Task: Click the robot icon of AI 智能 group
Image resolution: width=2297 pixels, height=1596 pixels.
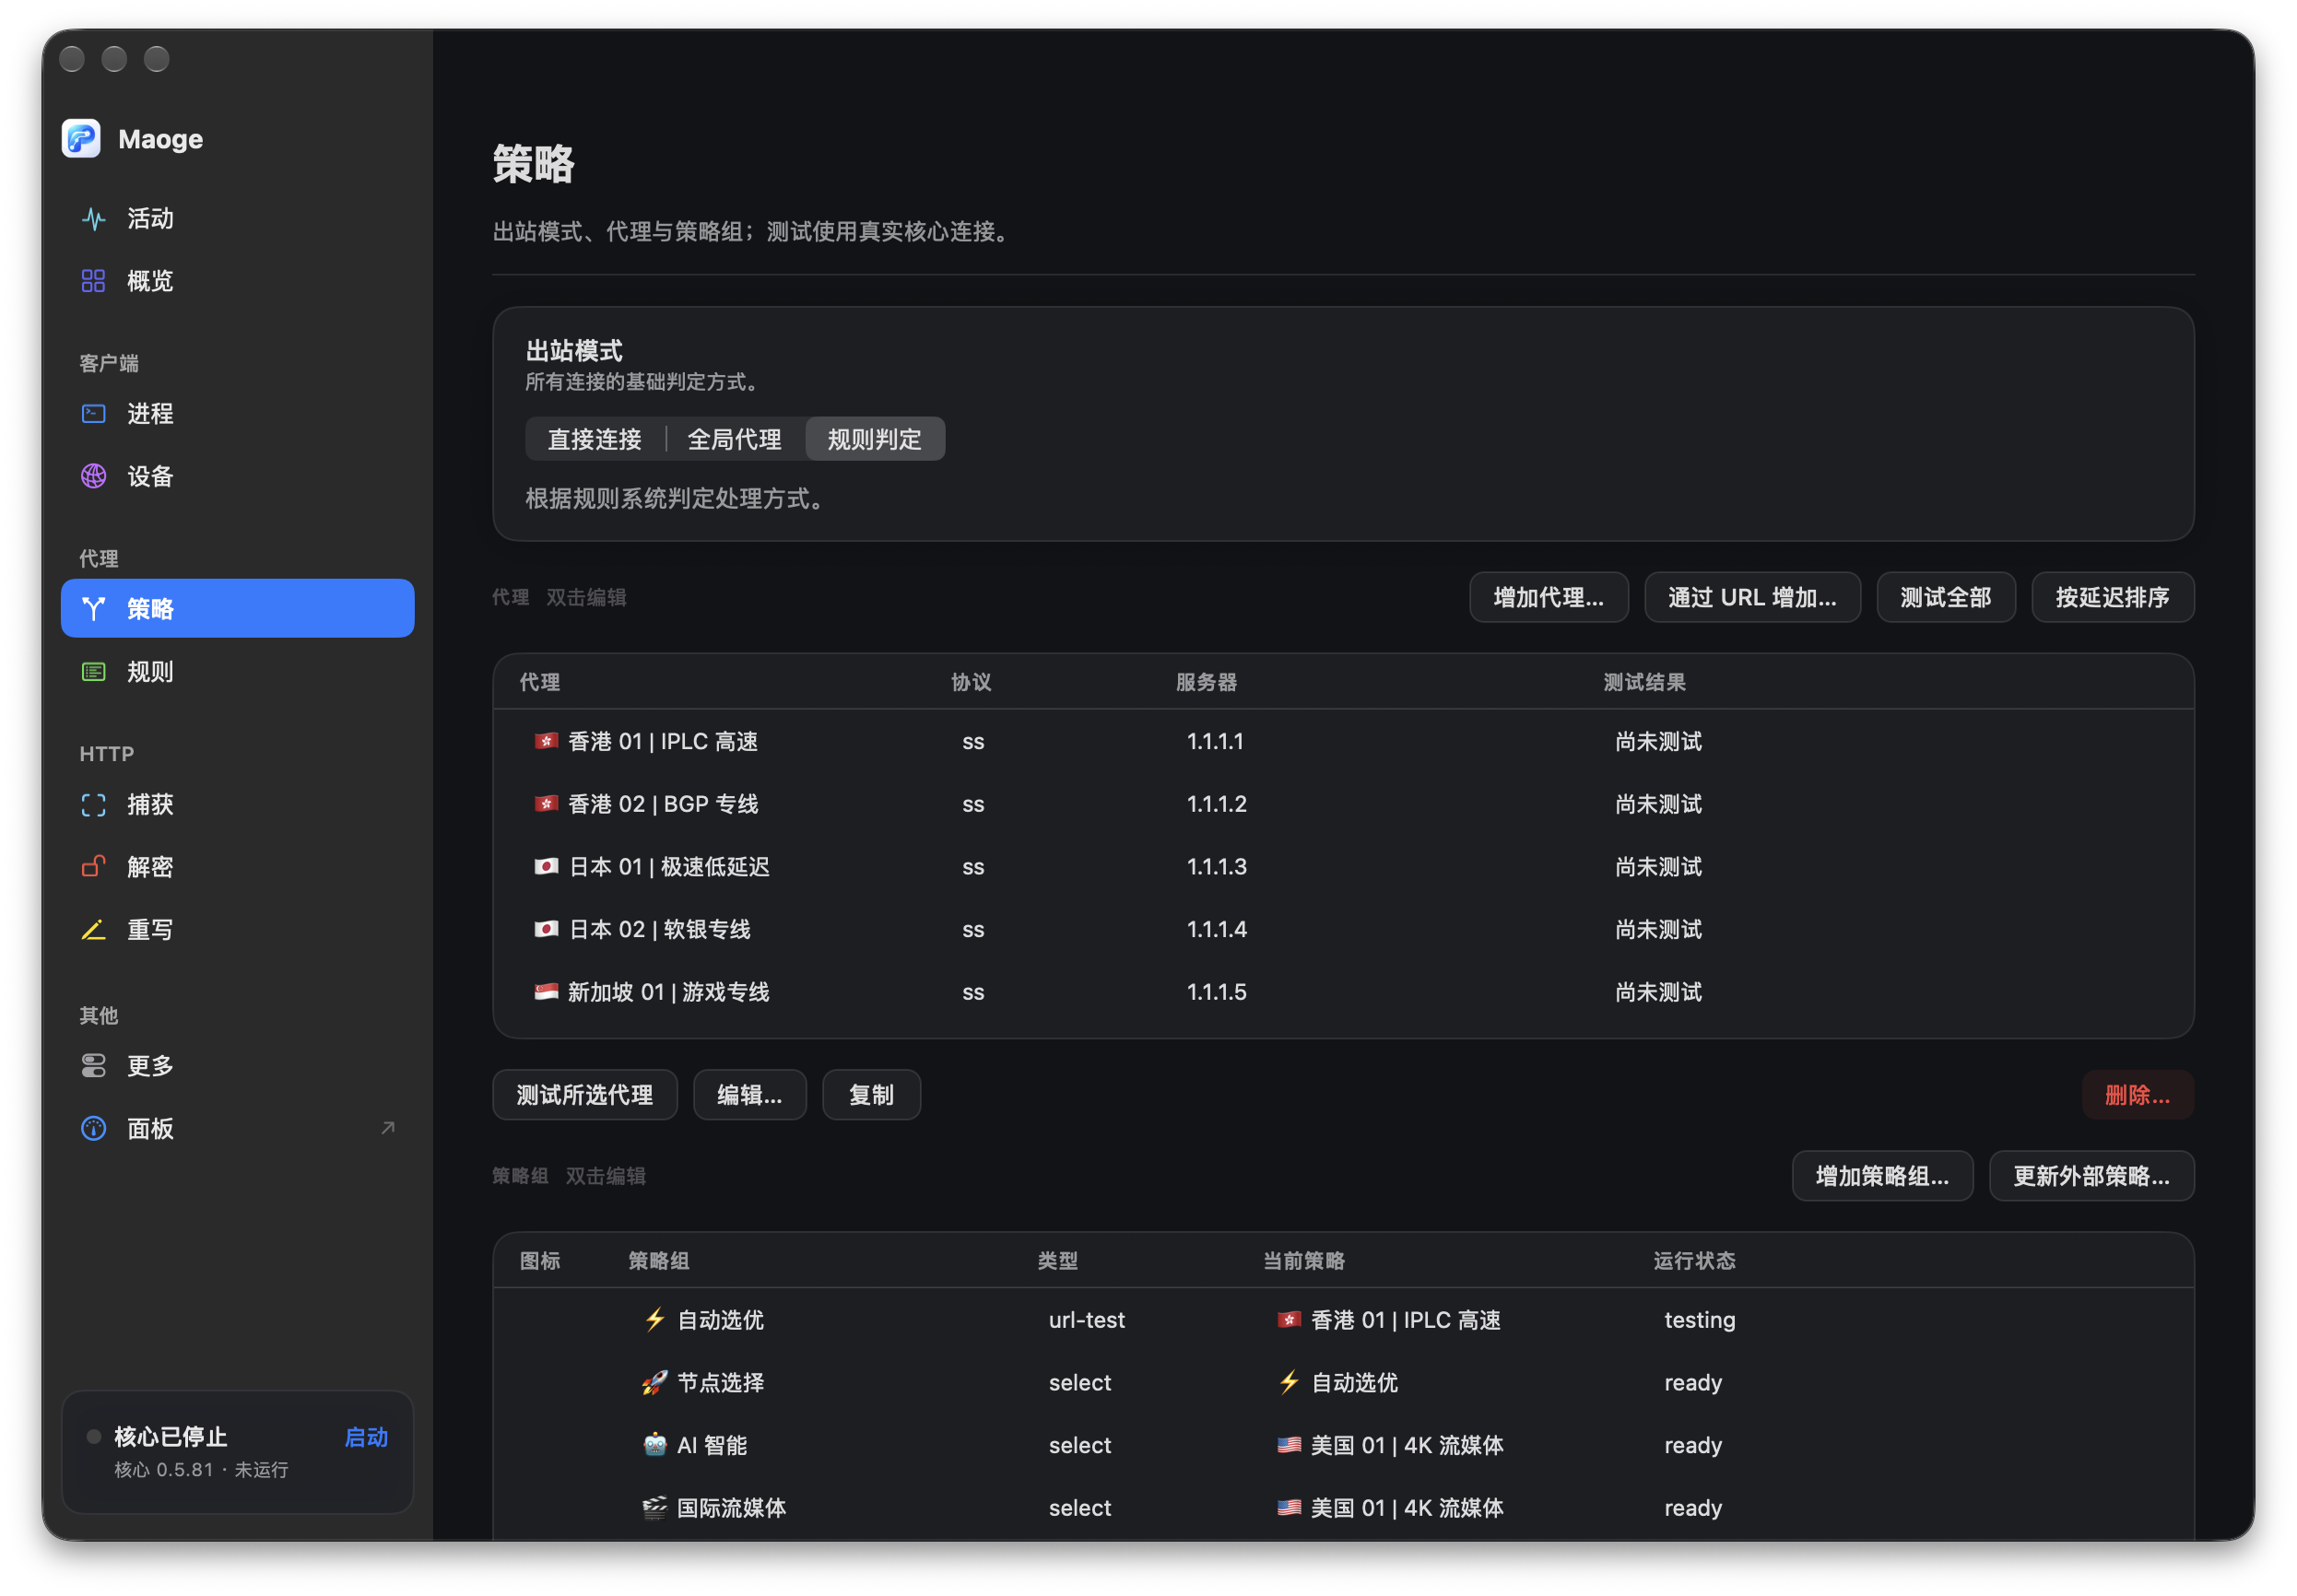Action: tap(655, 1444)
